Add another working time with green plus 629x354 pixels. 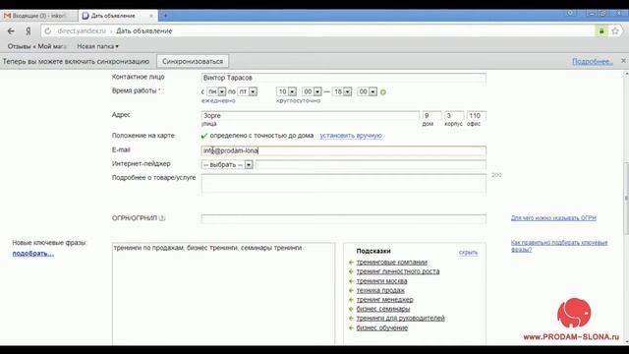coord(383,92)
